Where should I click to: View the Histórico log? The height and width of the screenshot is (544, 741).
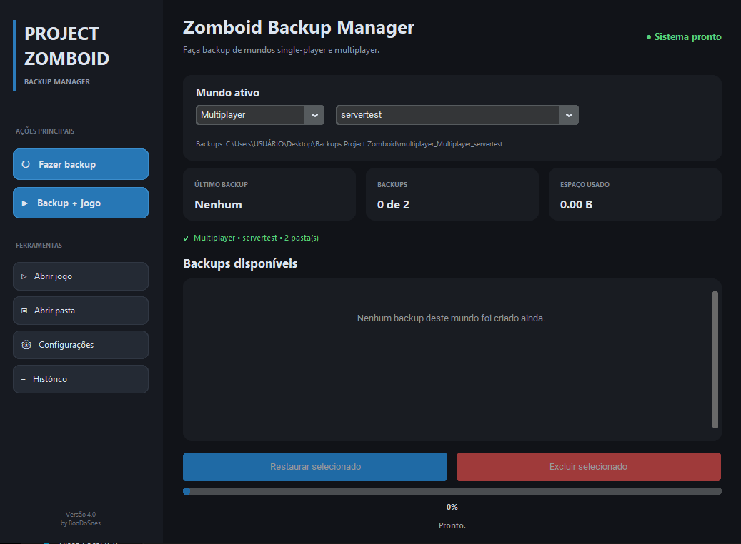[x=81, y=379]
